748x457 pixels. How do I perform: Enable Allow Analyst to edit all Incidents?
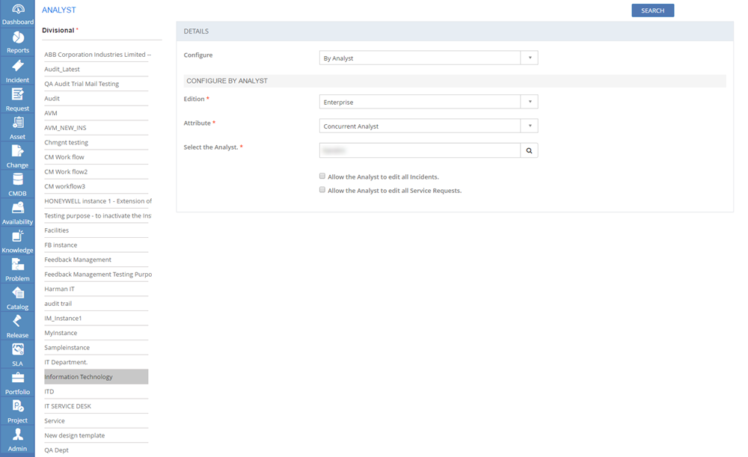click(x=322, y=177)
